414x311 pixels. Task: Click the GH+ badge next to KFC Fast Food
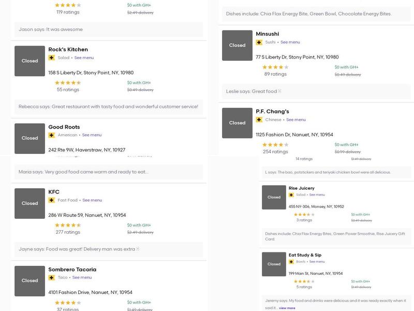click(52, 200)
